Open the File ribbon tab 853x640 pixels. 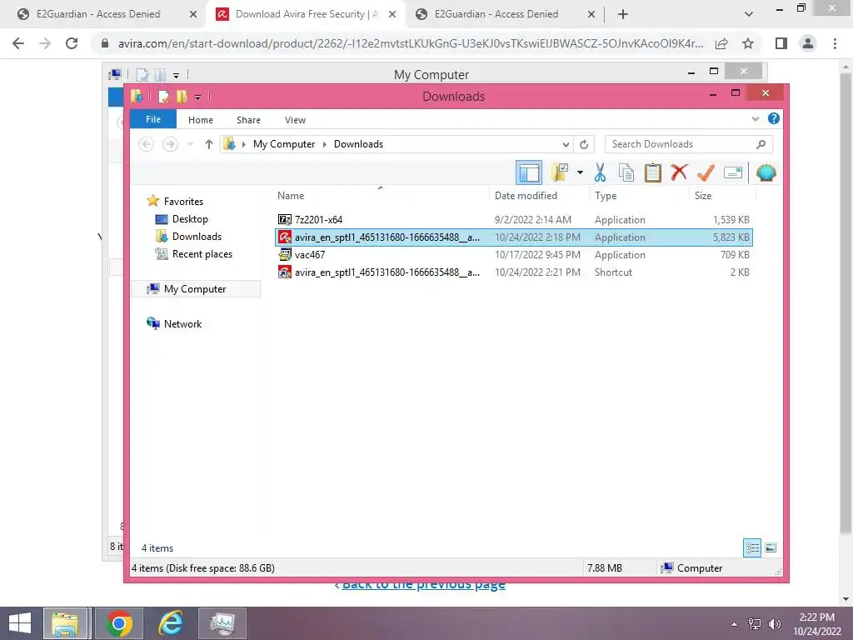pos(153,119)
